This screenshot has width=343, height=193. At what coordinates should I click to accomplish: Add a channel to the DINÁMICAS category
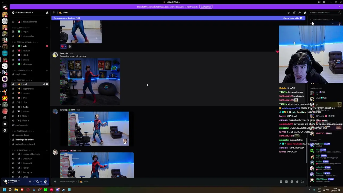pyautogui.click(x=47, y=131)
